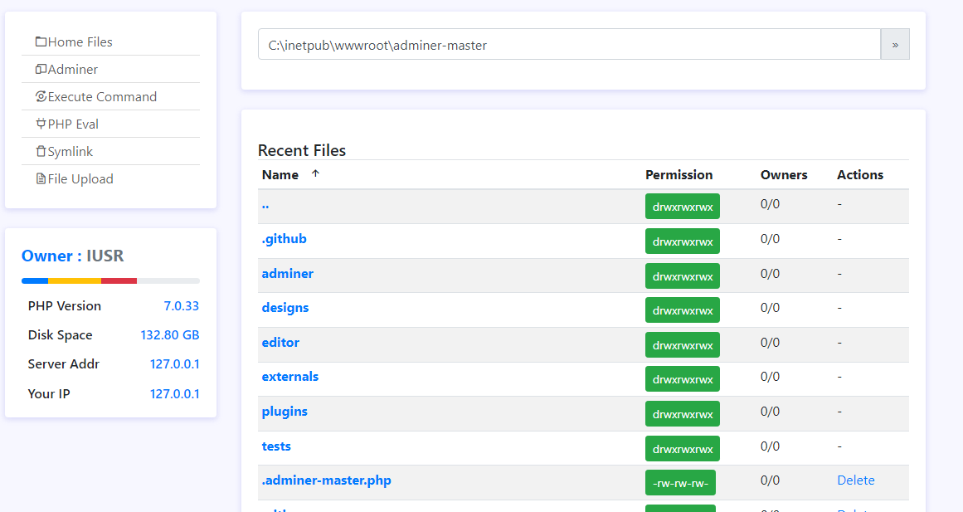The height and width of the screenshot is (512, 963).
Task: Focus the directory path input field
Action: tap(569, 44)
